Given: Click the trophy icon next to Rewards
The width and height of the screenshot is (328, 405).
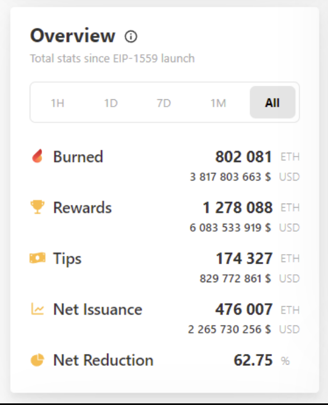Looking at the screenshot, I should pos(38,207).
